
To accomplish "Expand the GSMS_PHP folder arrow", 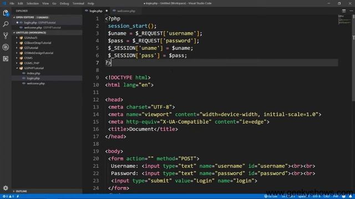I will point(17,63).
